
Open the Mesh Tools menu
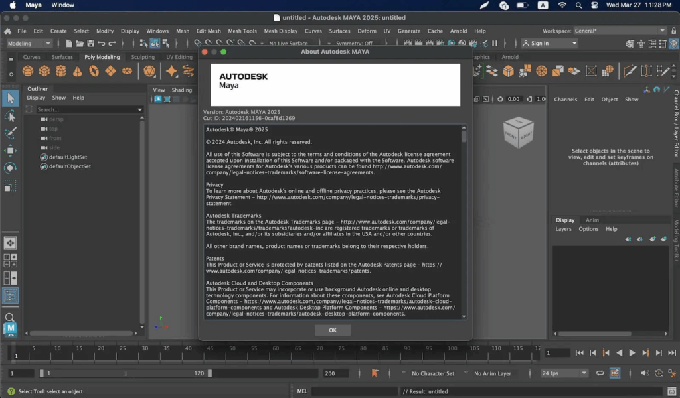[x=242, y=31]
